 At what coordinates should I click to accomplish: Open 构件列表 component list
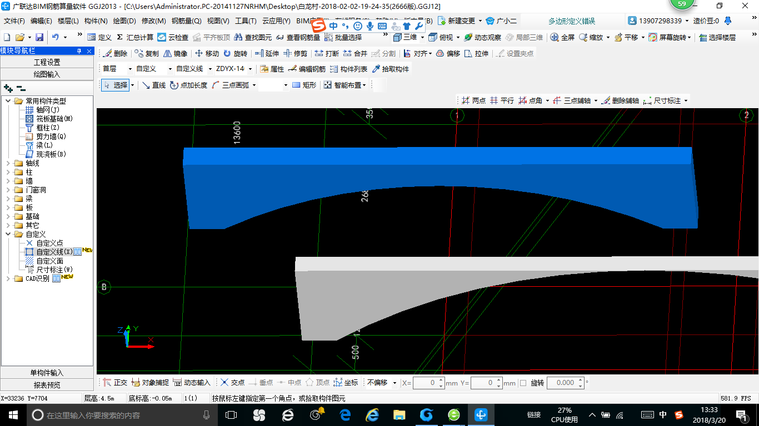coord(348,69)
